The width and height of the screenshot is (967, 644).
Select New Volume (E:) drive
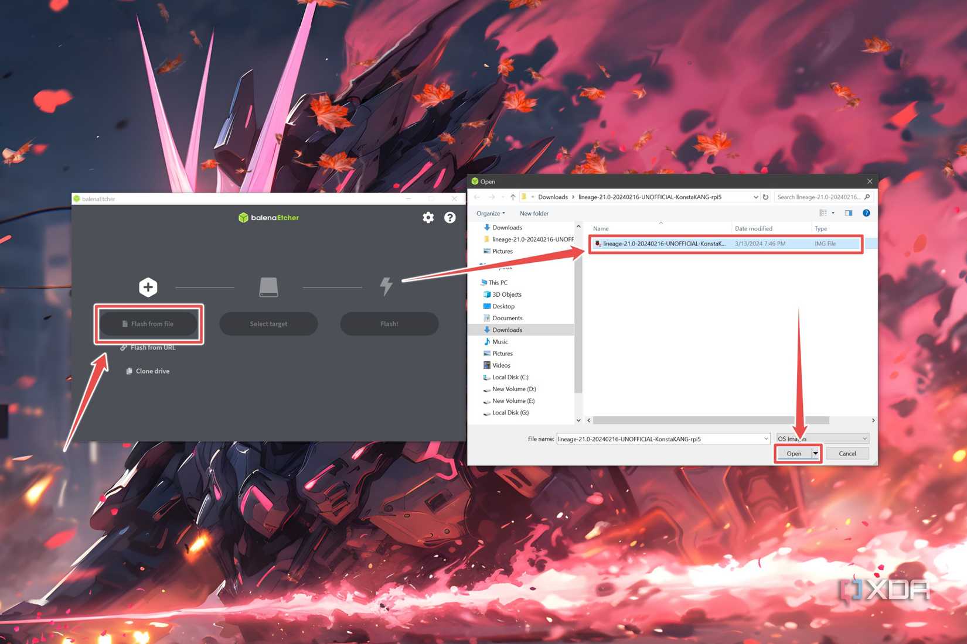(509, 401)
